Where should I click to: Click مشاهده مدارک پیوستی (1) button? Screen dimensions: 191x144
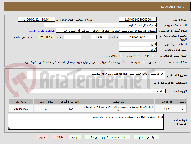point(107,137)
